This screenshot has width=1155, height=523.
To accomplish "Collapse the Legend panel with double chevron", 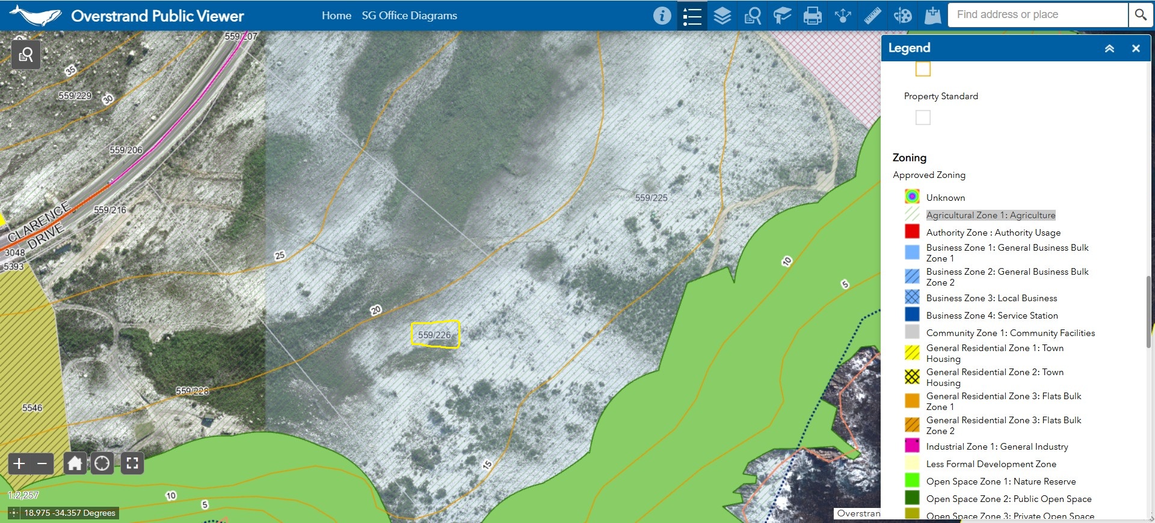I will 1109,49.
